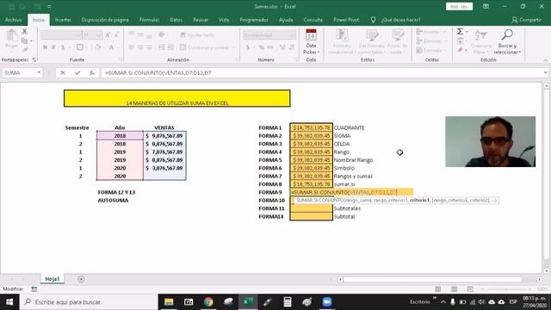551x310 pixels.
Task: Open Buscar y seleccionar magnifier
Action: (507, 35)
